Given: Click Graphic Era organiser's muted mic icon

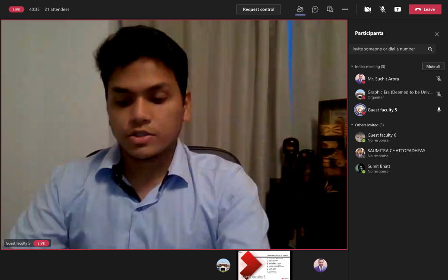Looking at the screenshot, I should 439,94.
